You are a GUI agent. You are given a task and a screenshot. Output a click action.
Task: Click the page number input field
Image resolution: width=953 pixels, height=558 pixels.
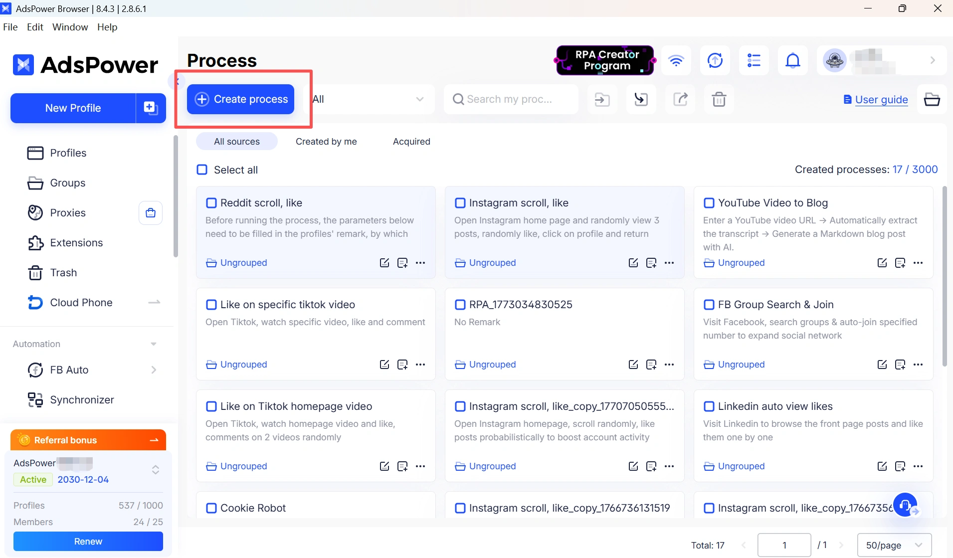pyautogui.click(x=784, y=545)
